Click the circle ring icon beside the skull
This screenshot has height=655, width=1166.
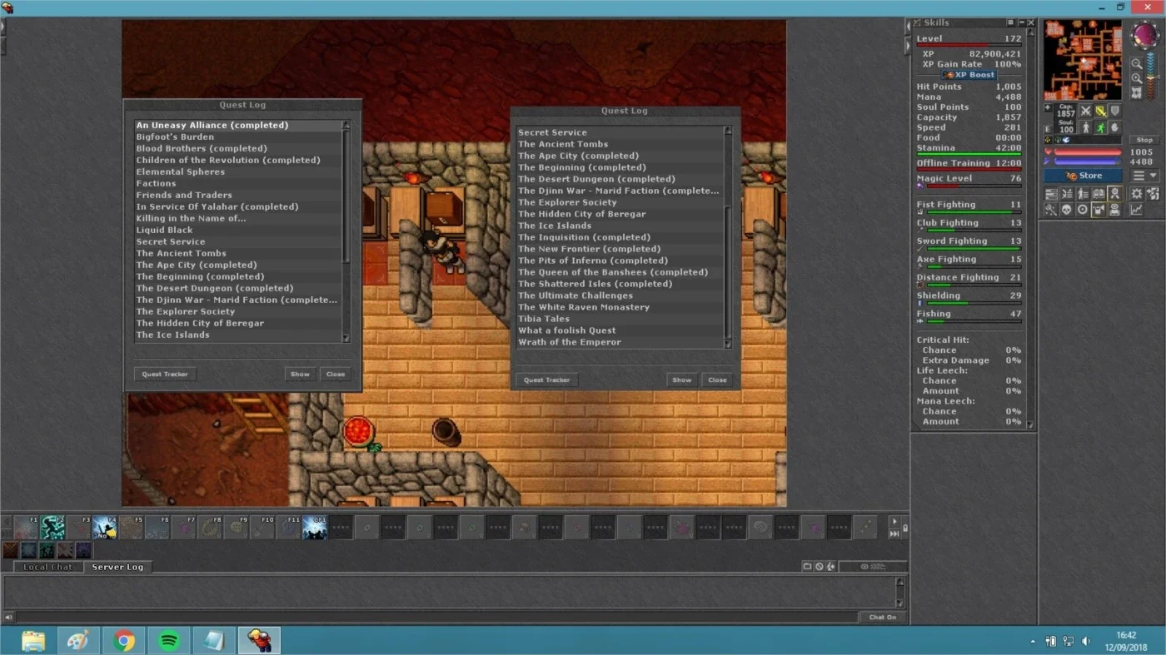coord(1083,210)
